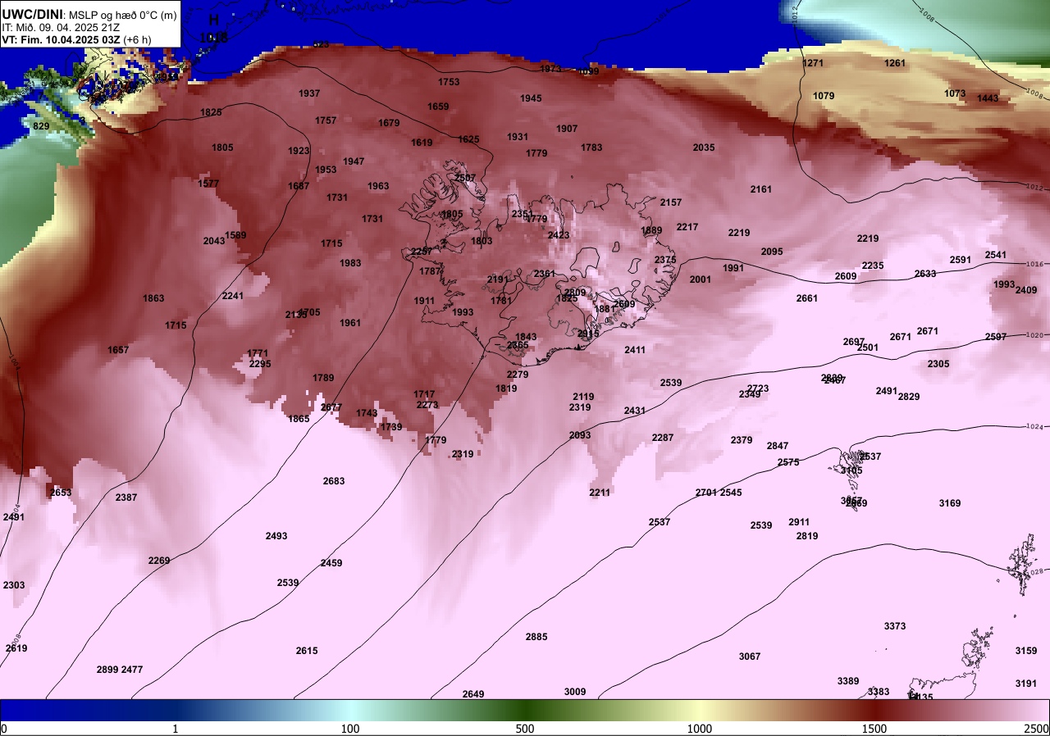Select the 1687 height label
This screenshot has height=736, width=1050.
pyautogui.click(x=299, y=186)
